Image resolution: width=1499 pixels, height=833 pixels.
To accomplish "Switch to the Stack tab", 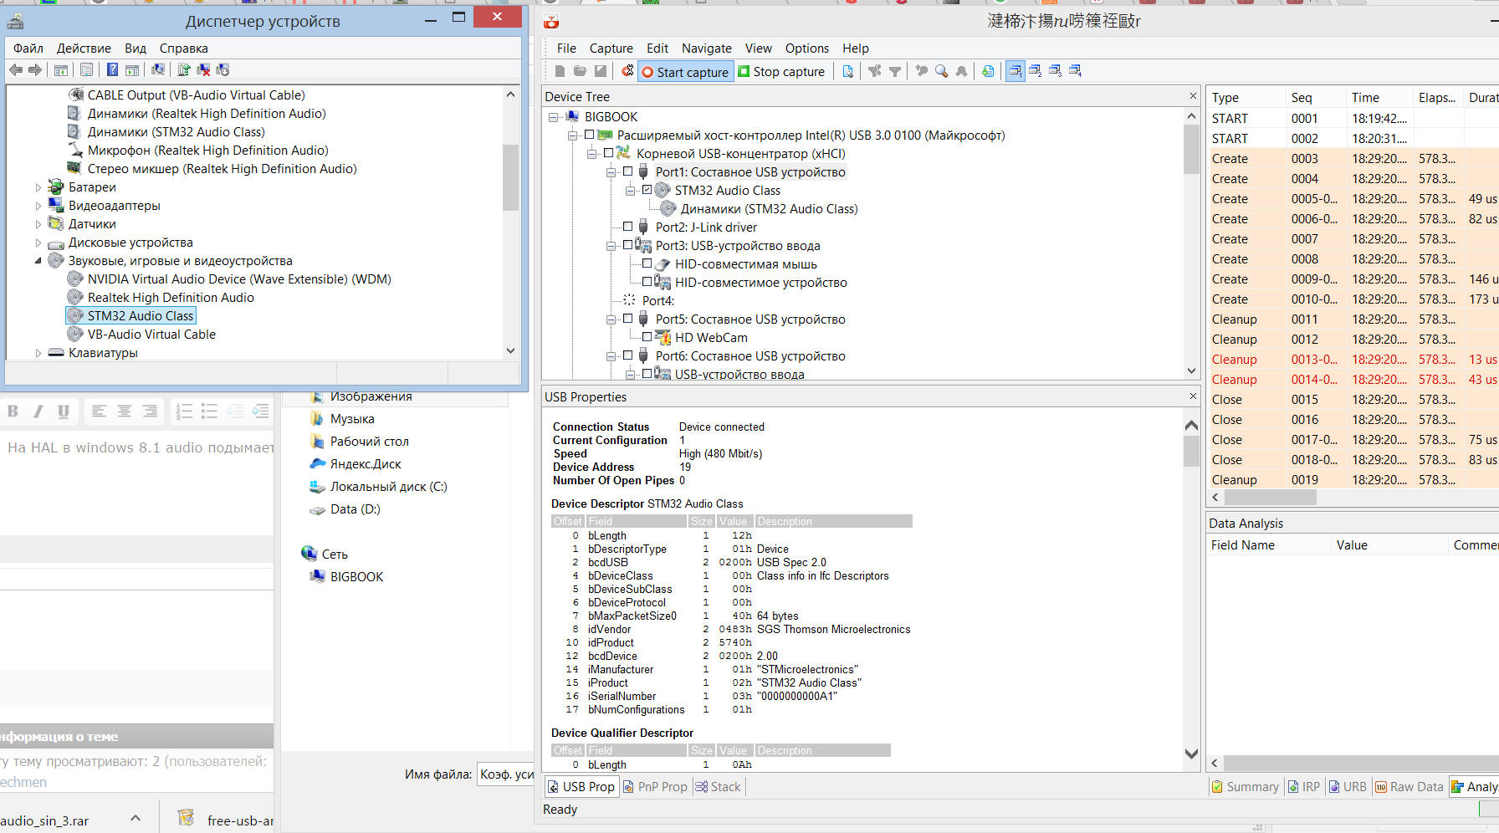I will [718, 787].
